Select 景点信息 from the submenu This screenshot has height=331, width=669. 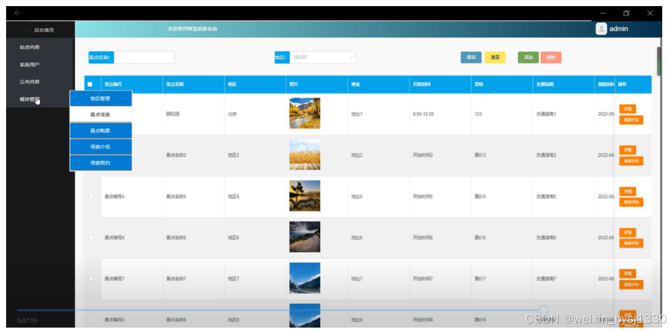100,115
